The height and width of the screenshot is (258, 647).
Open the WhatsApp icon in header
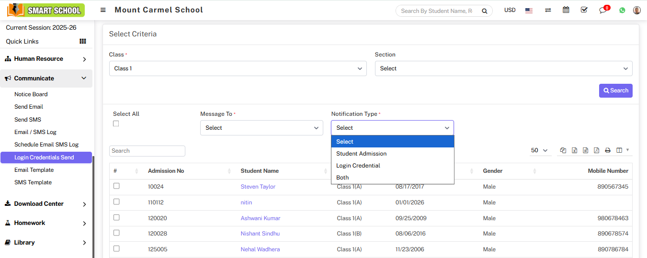tap(622, 10)
